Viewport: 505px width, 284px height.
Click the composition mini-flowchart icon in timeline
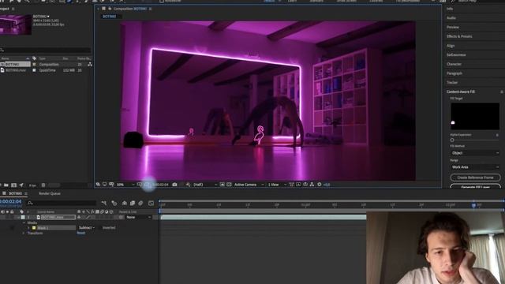pyautogui.click(x=103, y=203)
